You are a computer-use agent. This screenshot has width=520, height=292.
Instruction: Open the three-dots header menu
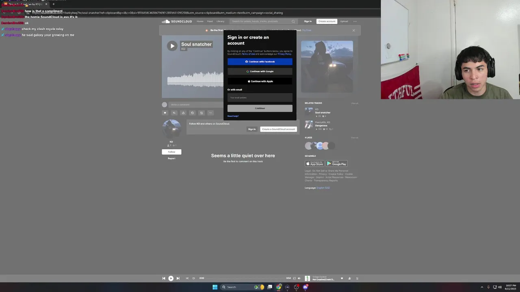(355, 21)
